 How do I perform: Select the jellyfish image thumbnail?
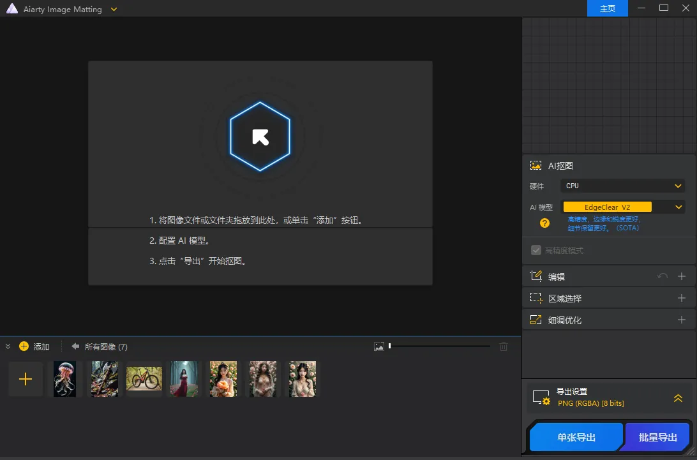pos(64,378)
